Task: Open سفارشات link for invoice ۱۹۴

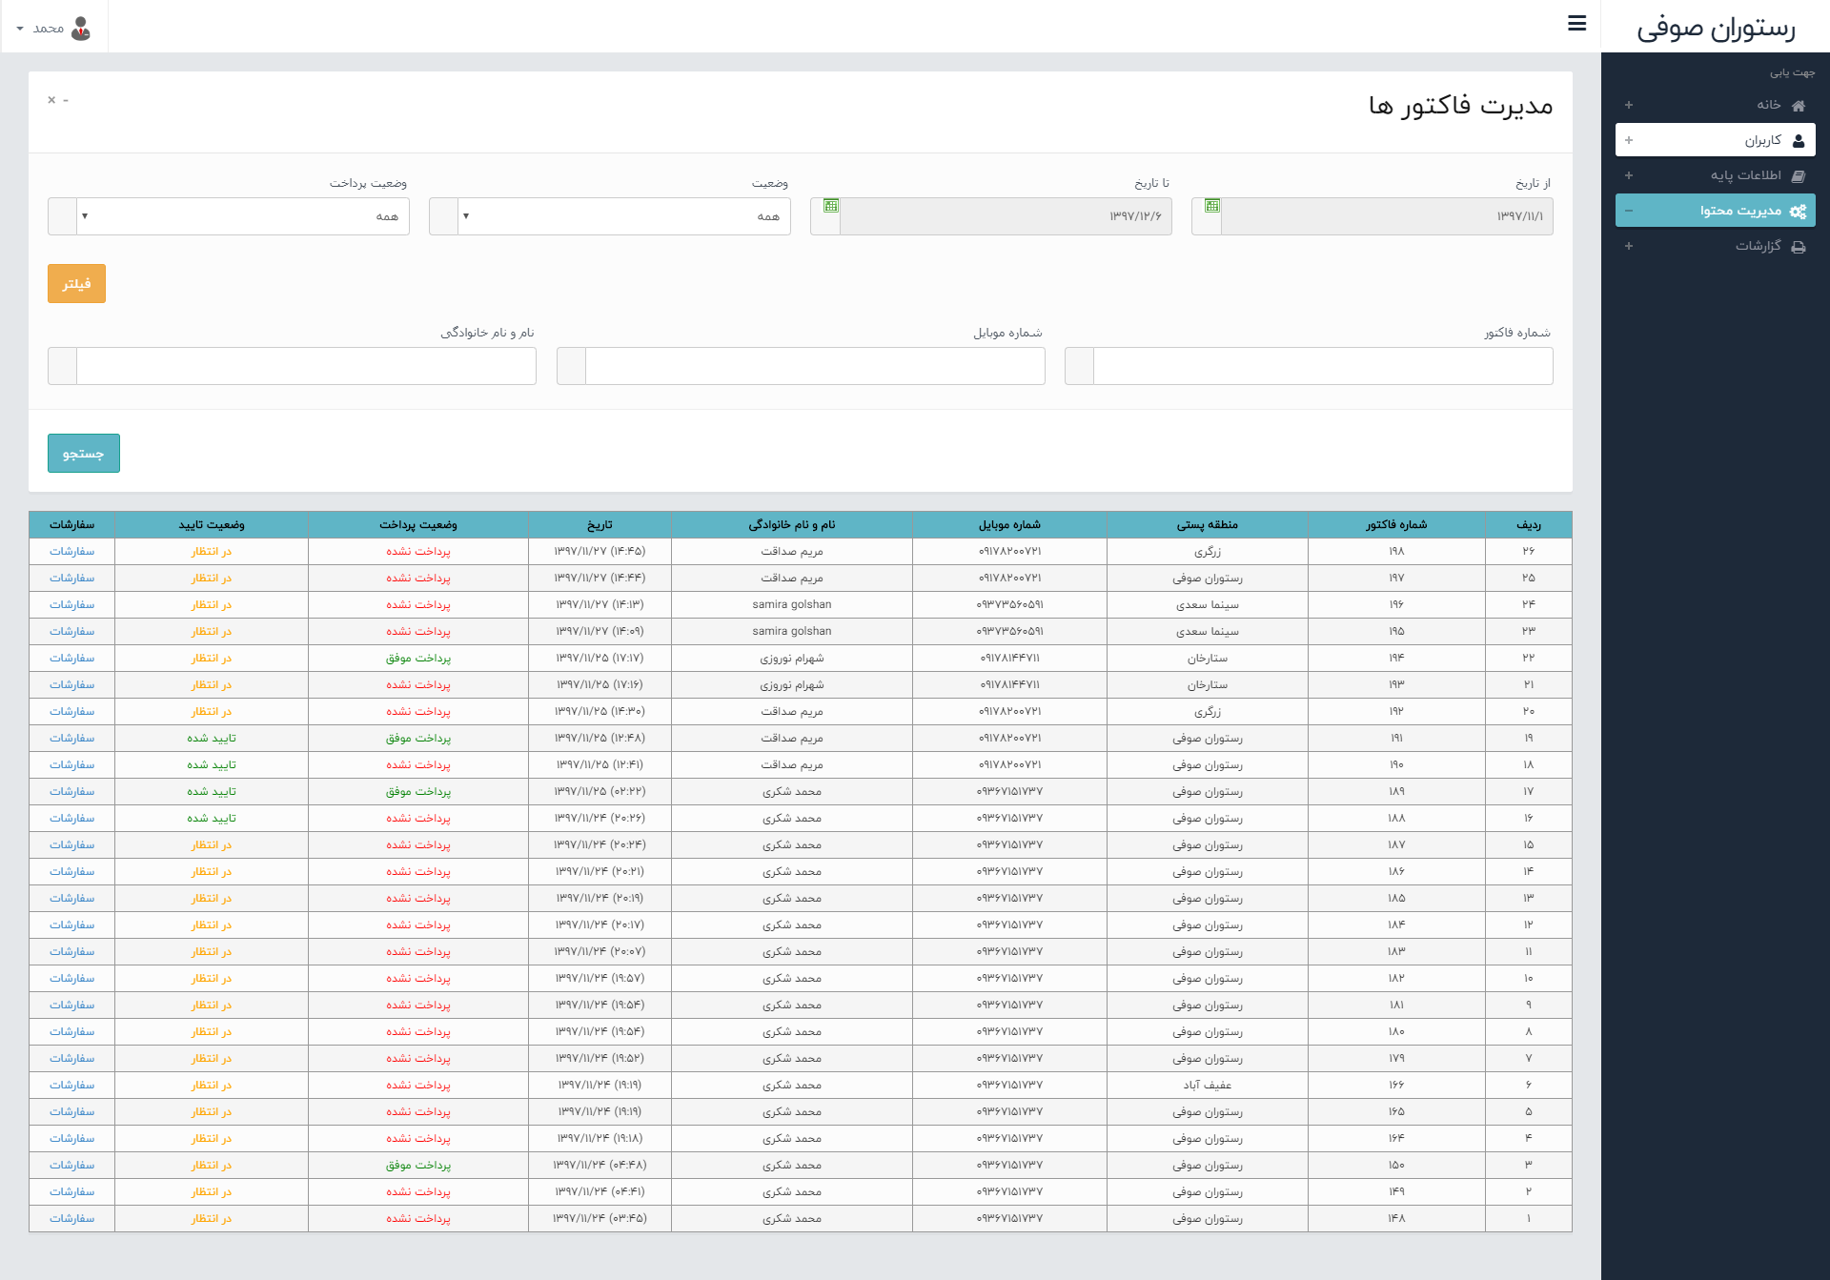Action: click(71, 658)
